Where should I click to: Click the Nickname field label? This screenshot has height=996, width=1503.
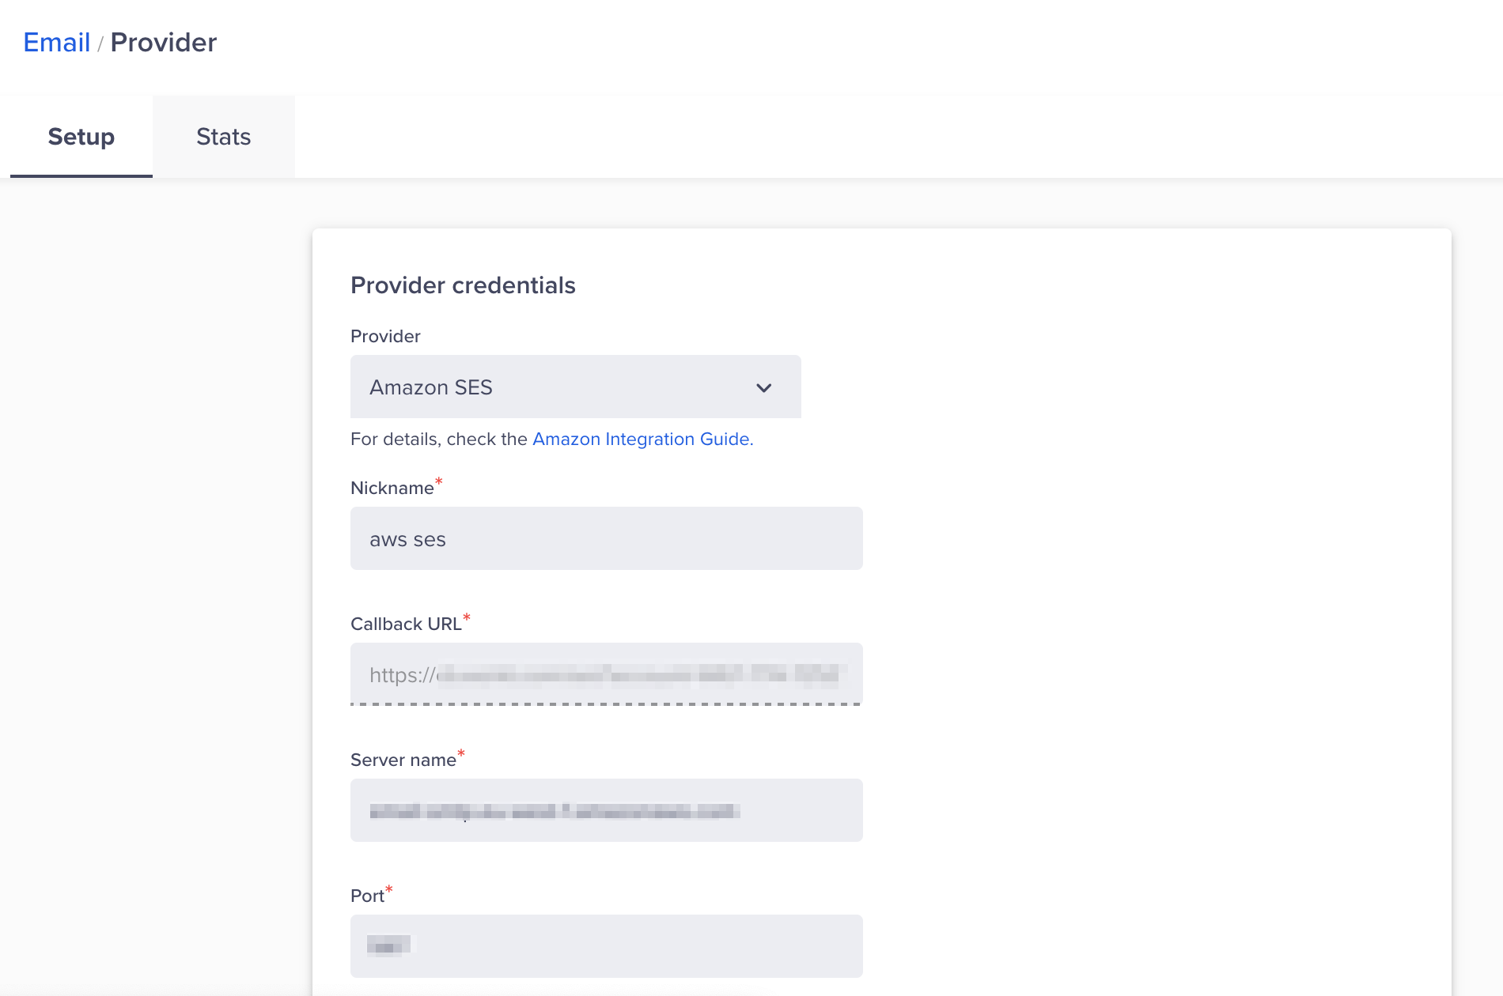click(392, 489)
